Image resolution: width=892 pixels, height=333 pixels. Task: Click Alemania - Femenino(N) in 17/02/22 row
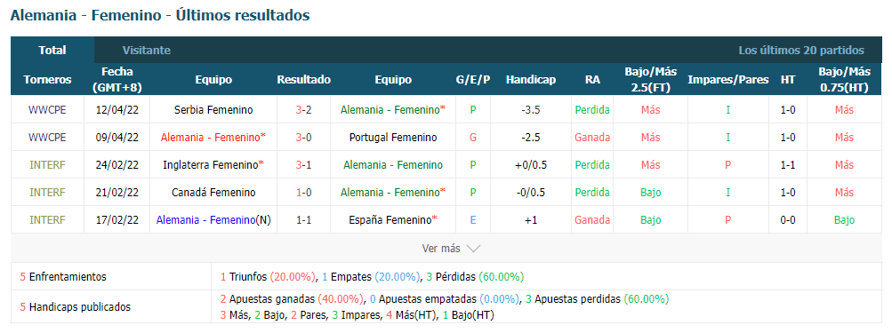pos(213,220)
